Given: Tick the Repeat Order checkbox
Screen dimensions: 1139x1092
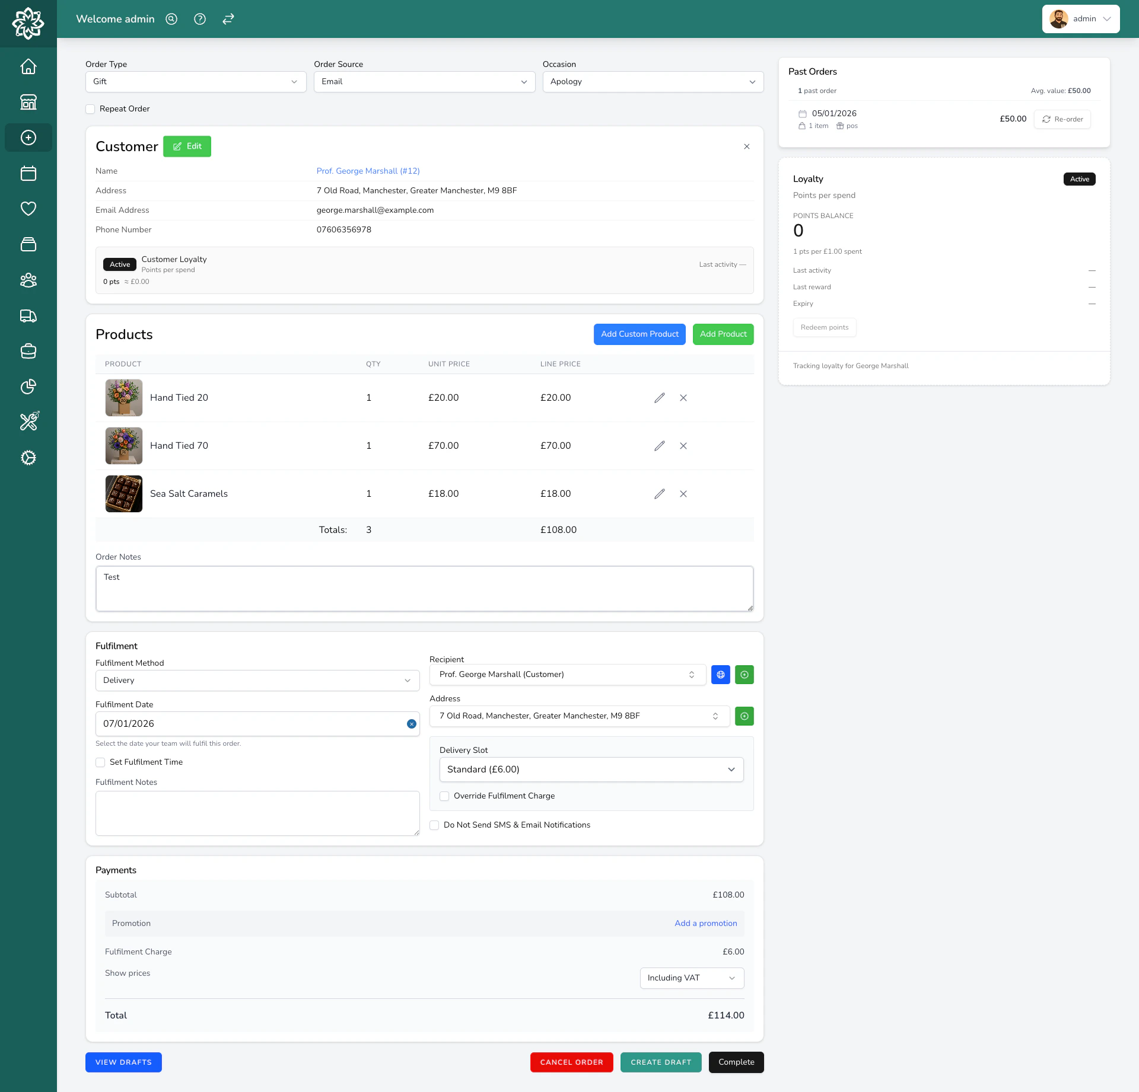Looking at the screenshot, I should [x=90, y=109].
